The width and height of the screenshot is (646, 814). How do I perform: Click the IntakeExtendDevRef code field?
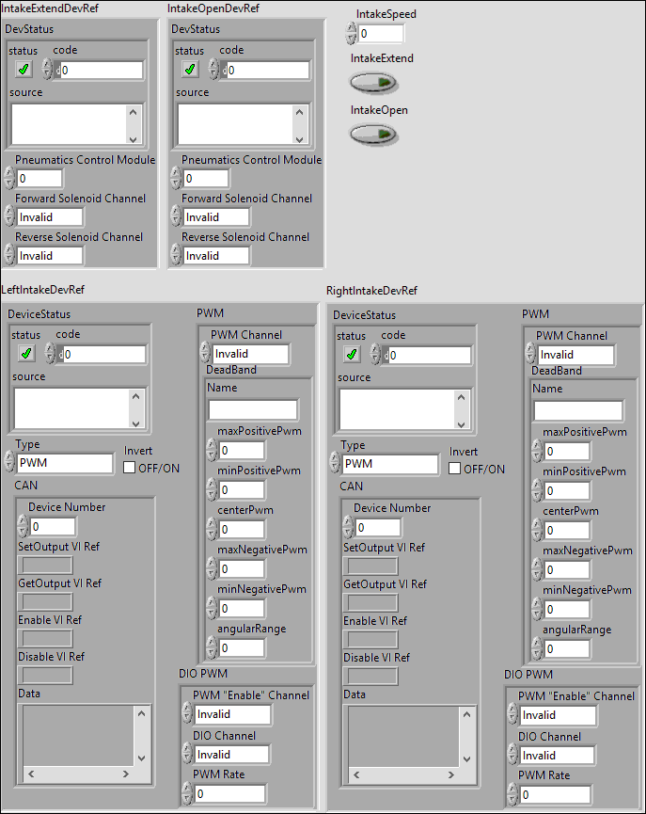point(102,70)
